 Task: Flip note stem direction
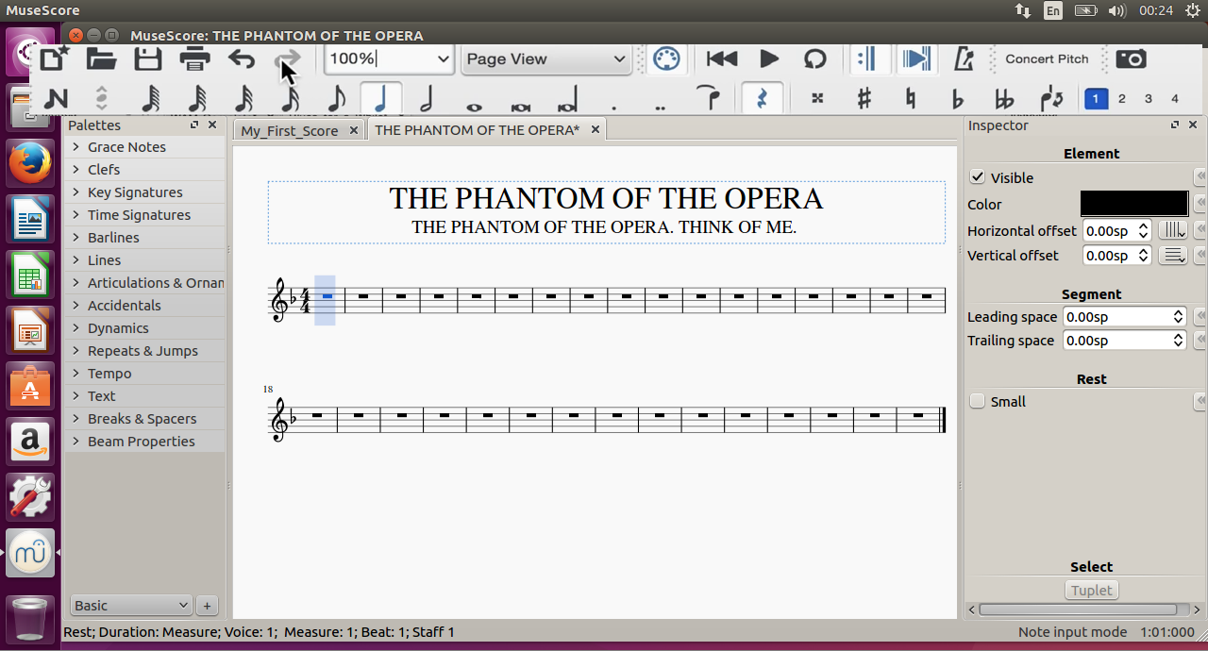[1051, 98]
